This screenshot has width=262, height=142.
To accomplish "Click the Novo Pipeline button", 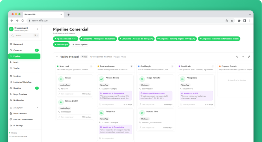I will pyautogui.click(x=80, y=45).
